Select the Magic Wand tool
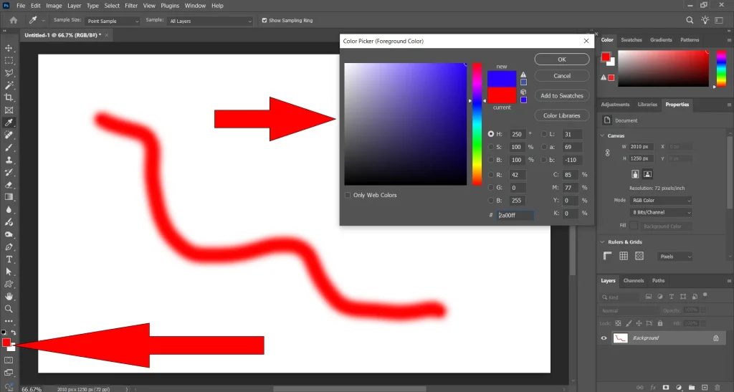The image size is (734, 392). (x=9, y=85)
